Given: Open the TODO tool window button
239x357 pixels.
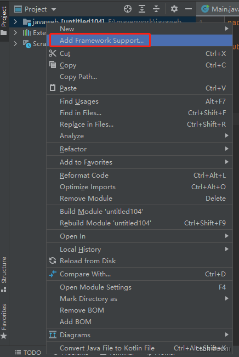Looking at the screenshot, I should pyautogui.click(x=28, y=353).
